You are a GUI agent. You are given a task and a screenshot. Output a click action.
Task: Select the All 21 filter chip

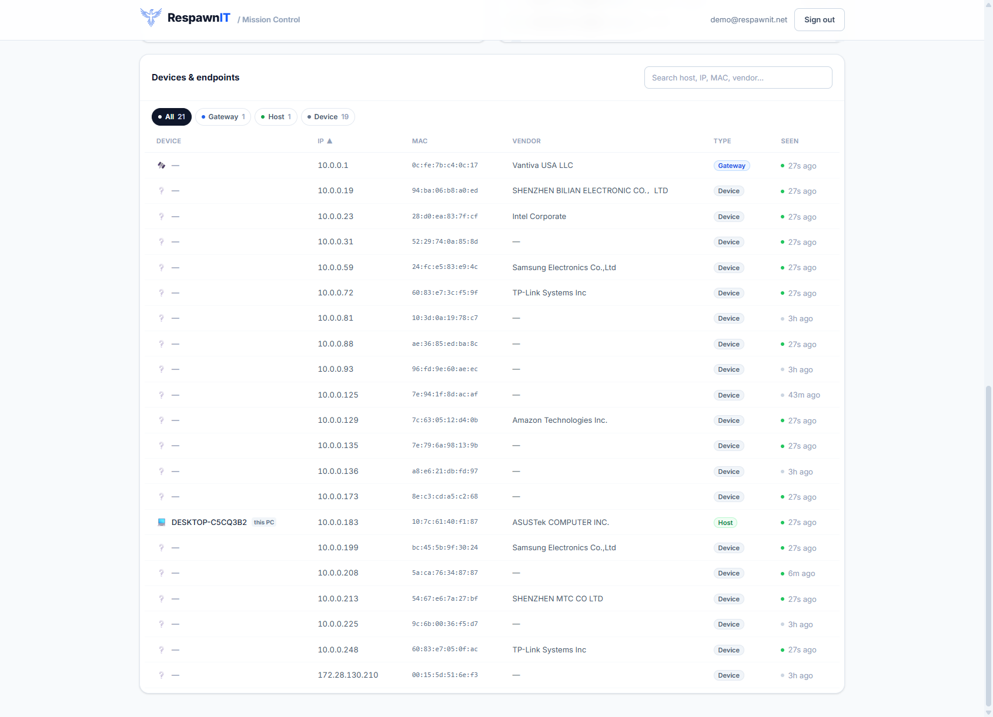pyautogui.click(x=172, y=117)
